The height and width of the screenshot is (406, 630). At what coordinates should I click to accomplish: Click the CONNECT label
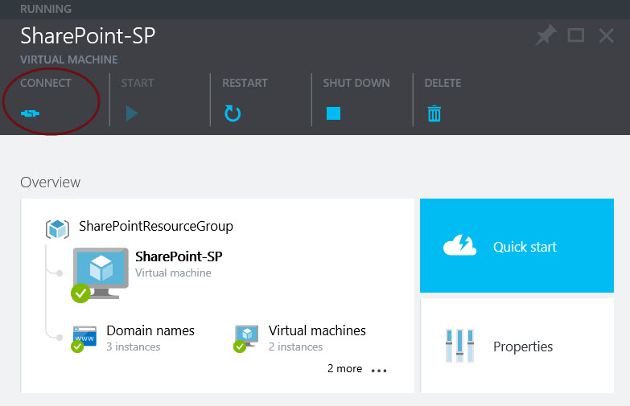coord(46,83)
